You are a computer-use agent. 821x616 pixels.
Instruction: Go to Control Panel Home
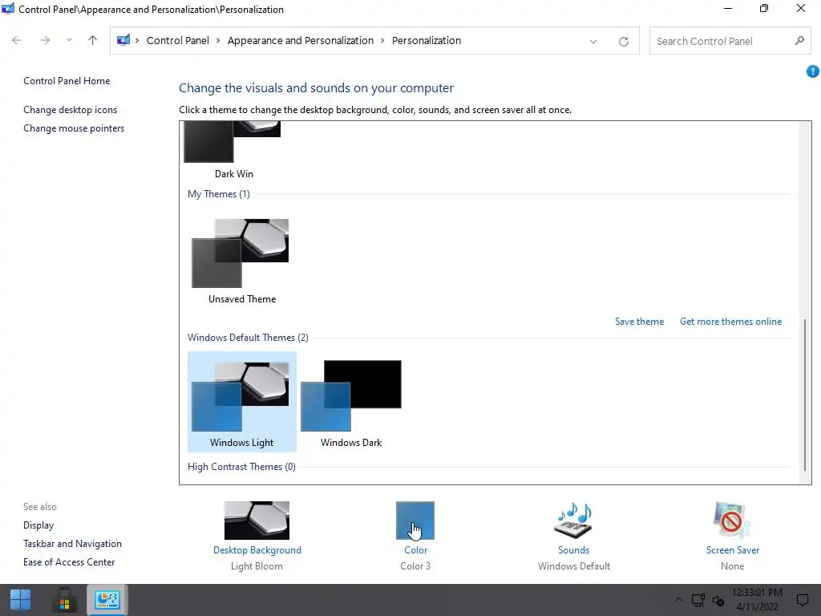[67, 81]
